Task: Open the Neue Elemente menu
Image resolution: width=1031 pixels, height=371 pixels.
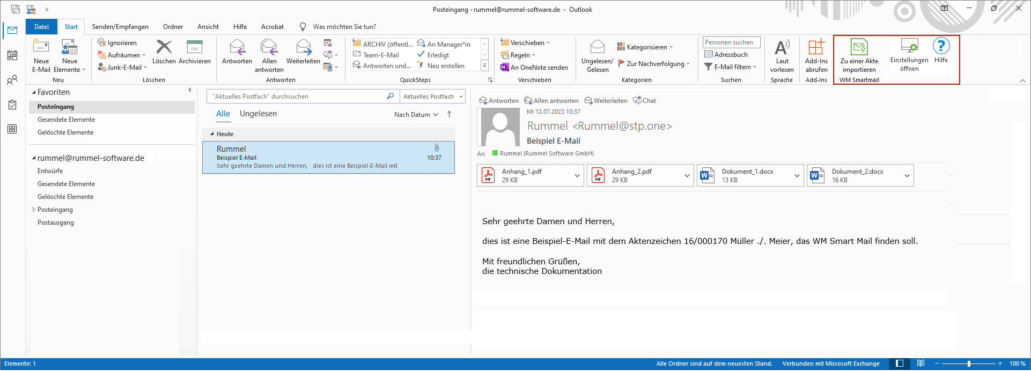Action: coord(70,56)
